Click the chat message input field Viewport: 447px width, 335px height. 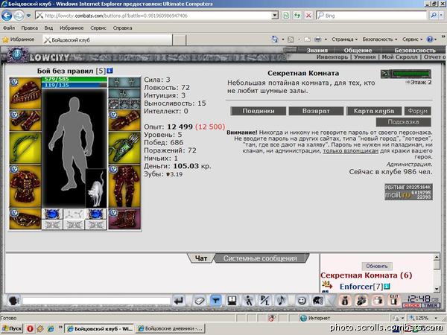97,301
